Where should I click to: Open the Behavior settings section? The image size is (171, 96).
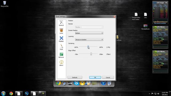(x=61, y=55)
